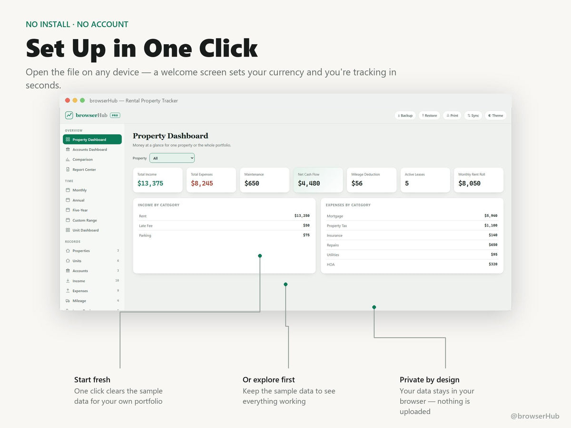Click the Rent row in Income by Category
The height and width of the screenshot is (428, 571).
tap(224, 216)
